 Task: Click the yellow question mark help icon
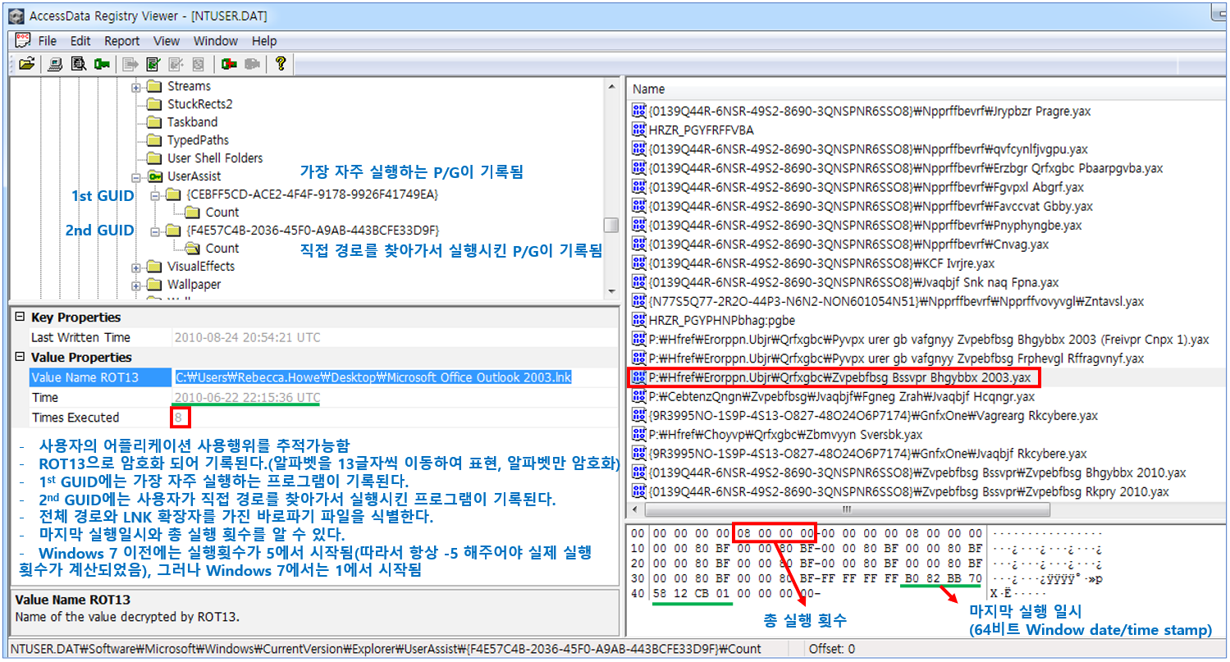[280, 63]
